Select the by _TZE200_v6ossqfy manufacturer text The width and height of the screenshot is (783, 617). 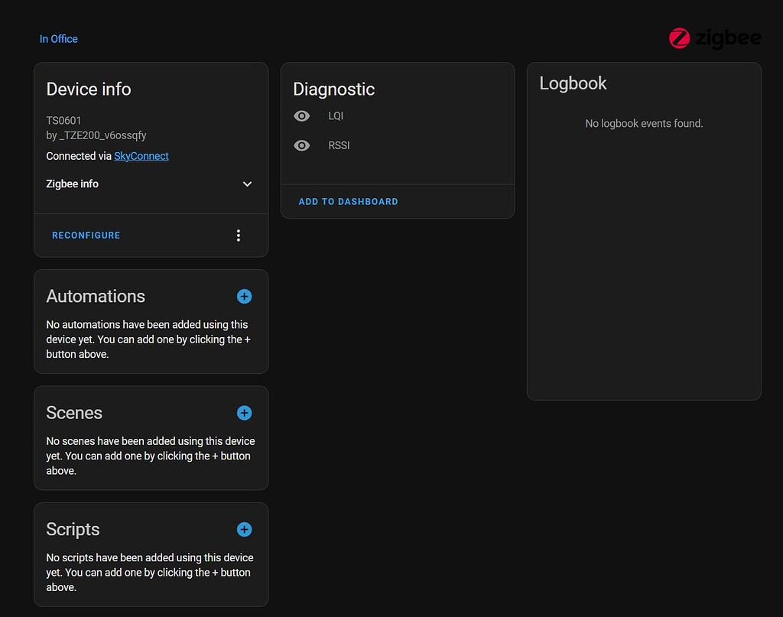(x=96, y=135)
